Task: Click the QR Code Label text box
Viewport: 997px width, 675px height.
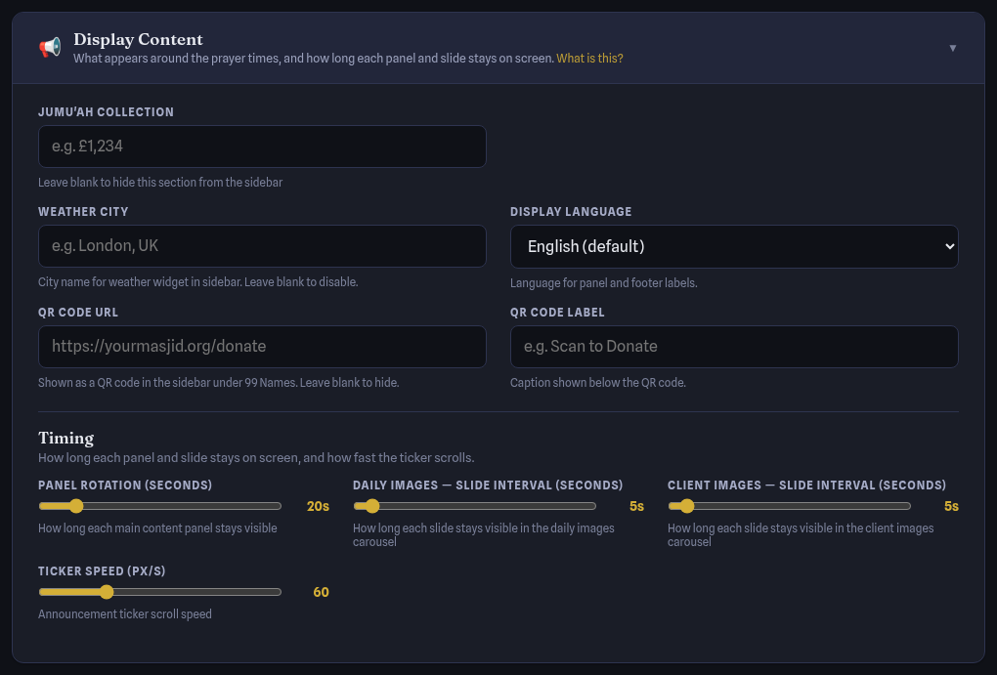Action: pyautogui.click(x=734, y=347)
